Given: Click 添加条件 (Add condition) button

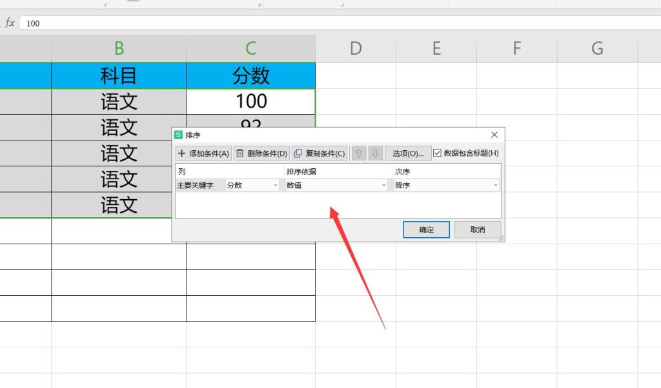Looking at the screenshot, I should [x=203, y=153].
